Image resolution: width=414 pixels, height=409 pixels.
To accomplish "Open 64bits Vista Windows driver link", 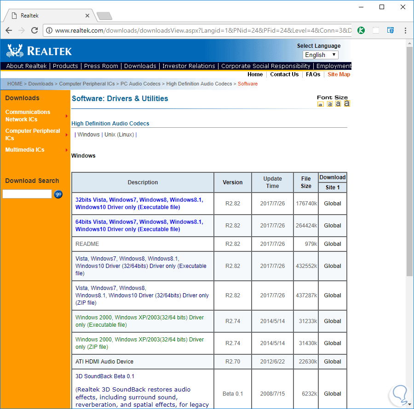I will [x=139, y=226].
